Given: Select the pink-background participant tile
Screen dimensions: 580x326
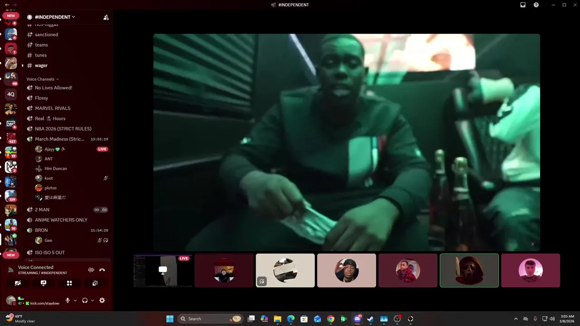Looking at the screenshot, I should coord(531,270).
